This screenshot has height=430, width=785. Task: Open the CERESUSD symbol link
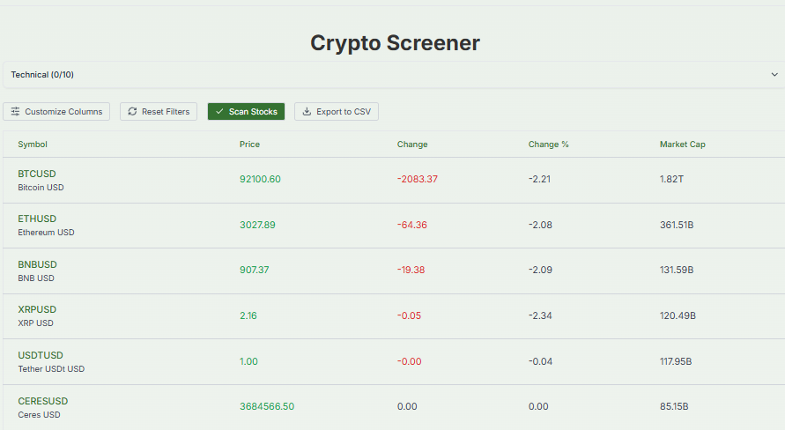[x=43, y=401]
